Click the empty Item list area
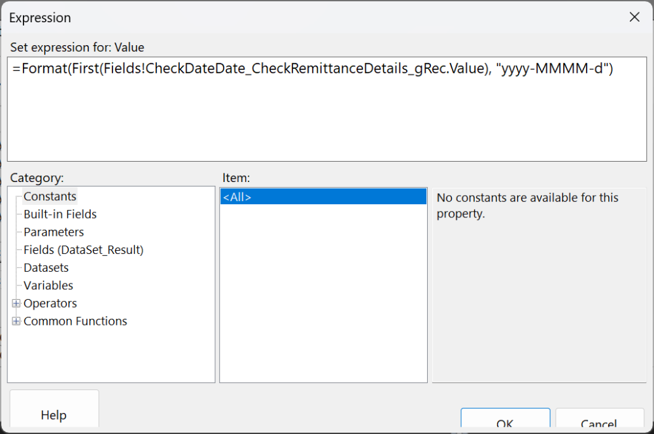The height and width of the screenshot is (434, 654). [323, 295]
